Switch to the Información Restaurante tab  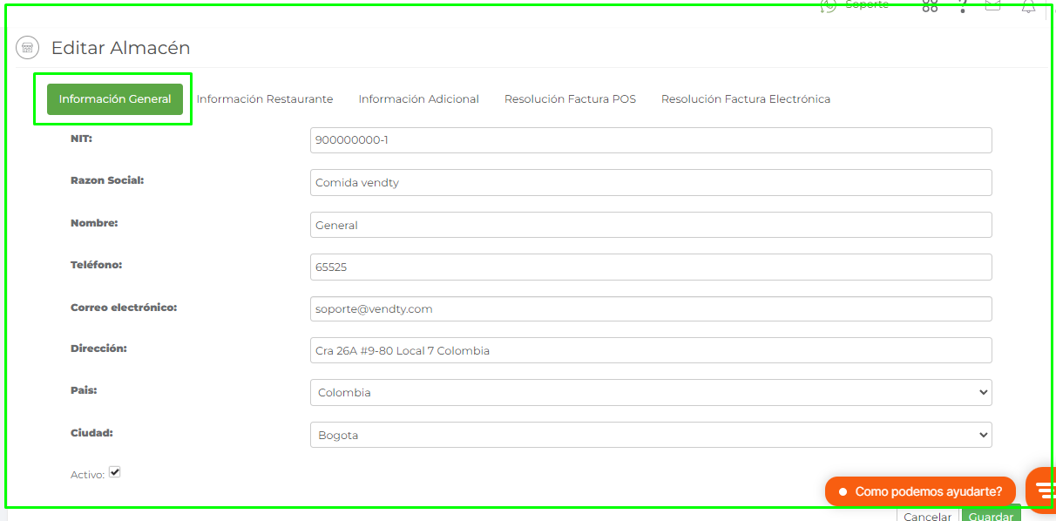(265, 99)
